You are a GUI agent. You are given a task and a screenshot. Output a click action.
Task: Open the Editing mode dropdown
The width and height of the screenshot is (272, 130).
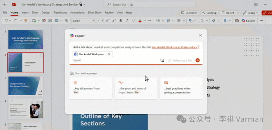click(251, 13)
